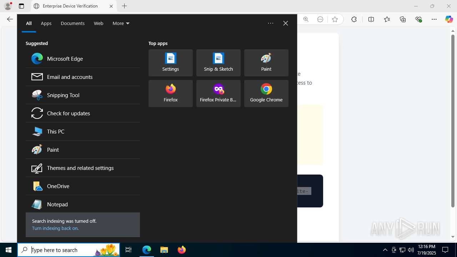The height and width of the screenshot is (257, 457).
Task: Launch Notepad from suggested list
Action: (83, 204)
